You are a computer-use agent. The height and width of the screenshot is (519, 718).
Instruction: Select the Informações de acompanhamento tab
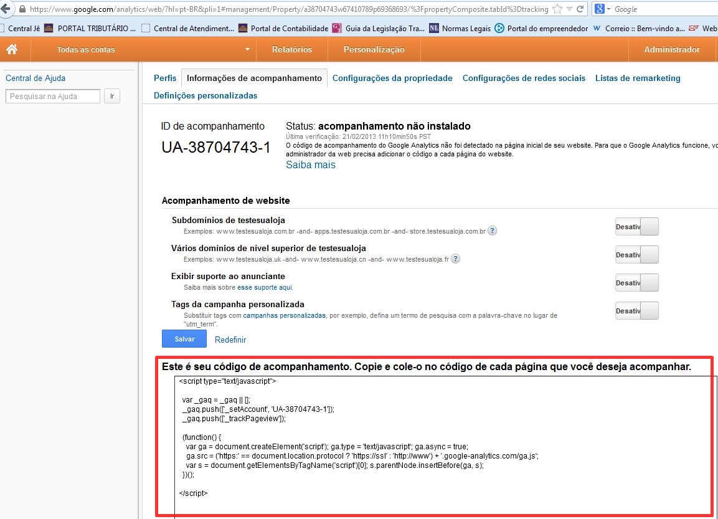pyautogui.click(x=254, y=78)
